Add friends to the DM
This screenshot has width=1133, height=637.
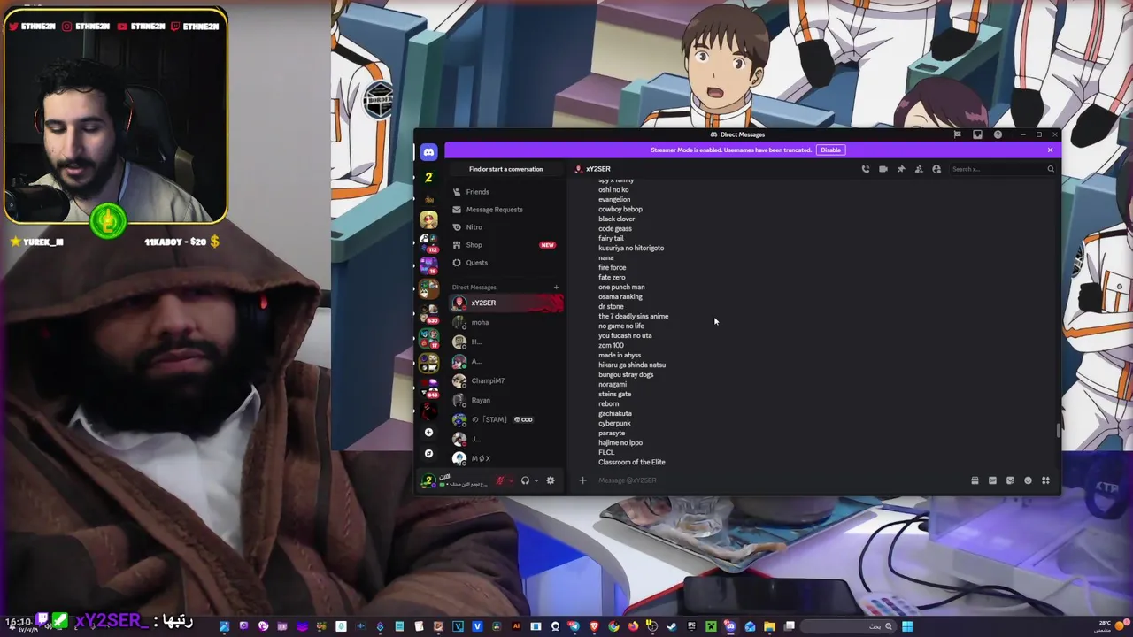tap(919, 169)
